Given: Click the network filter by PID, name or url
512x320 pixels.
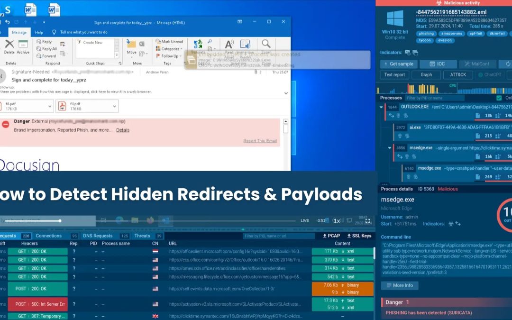Looking at the screenshot, I should pyautogui.click(x=279, y=236).
